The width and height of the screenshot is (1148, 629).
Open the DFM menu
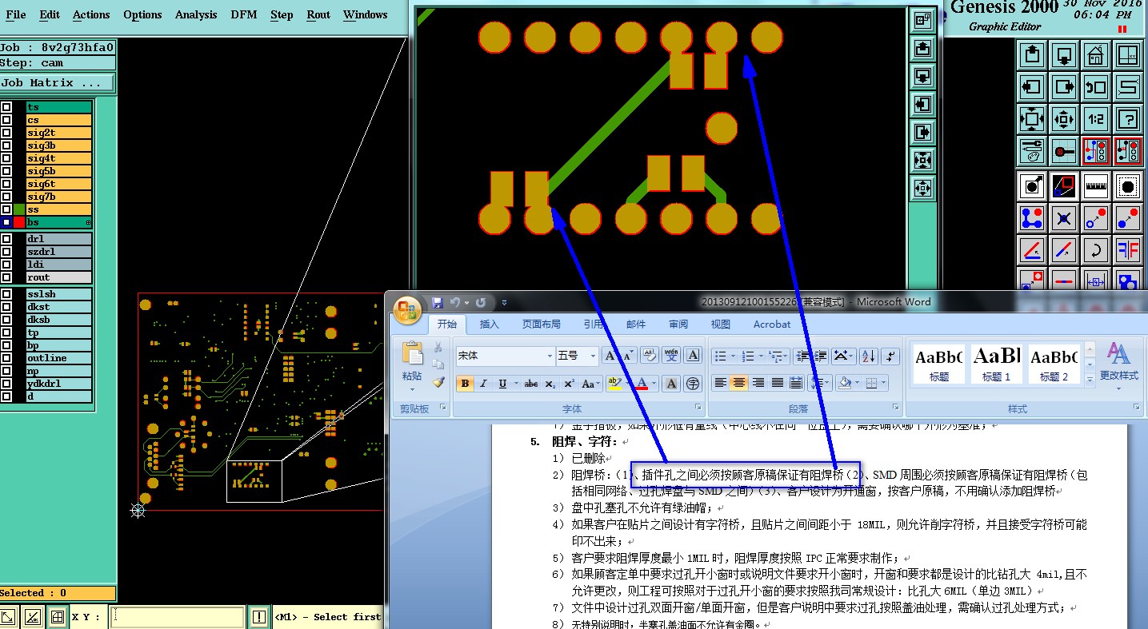click(x=244, y=14)
